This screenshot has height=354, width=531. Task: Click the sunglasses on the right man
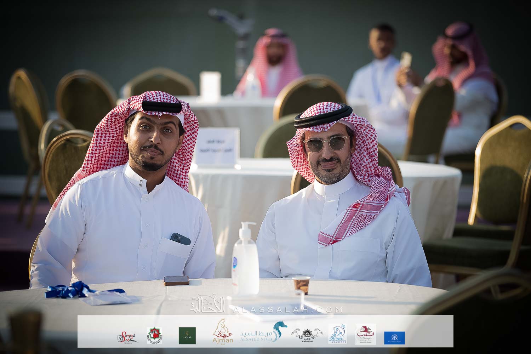(326, 143)
